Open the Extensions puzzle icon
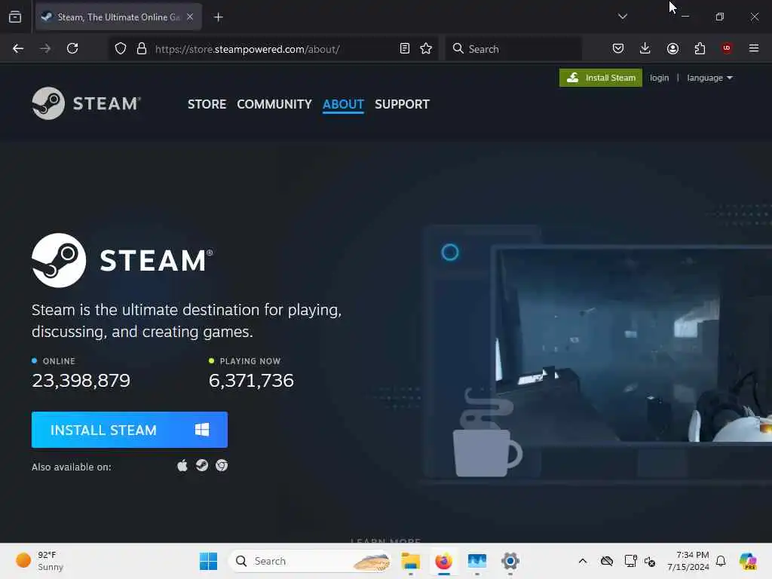 (700, 48)
